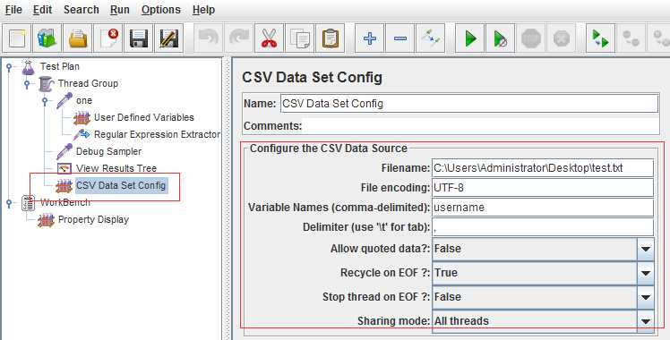This screenshot has width=670, height=340.
Task: Select Regular Expression Extractor node
Action: (157, 134)
